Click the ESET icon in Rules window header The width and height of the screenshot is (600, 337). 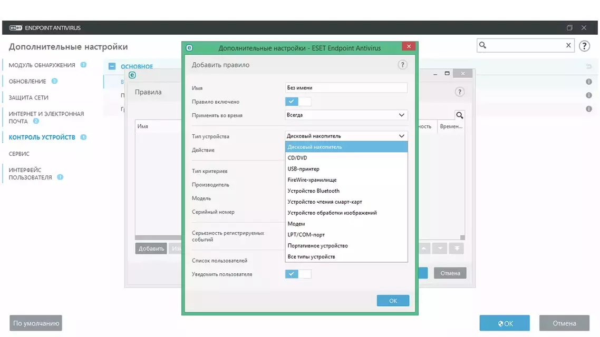(132, 75)
